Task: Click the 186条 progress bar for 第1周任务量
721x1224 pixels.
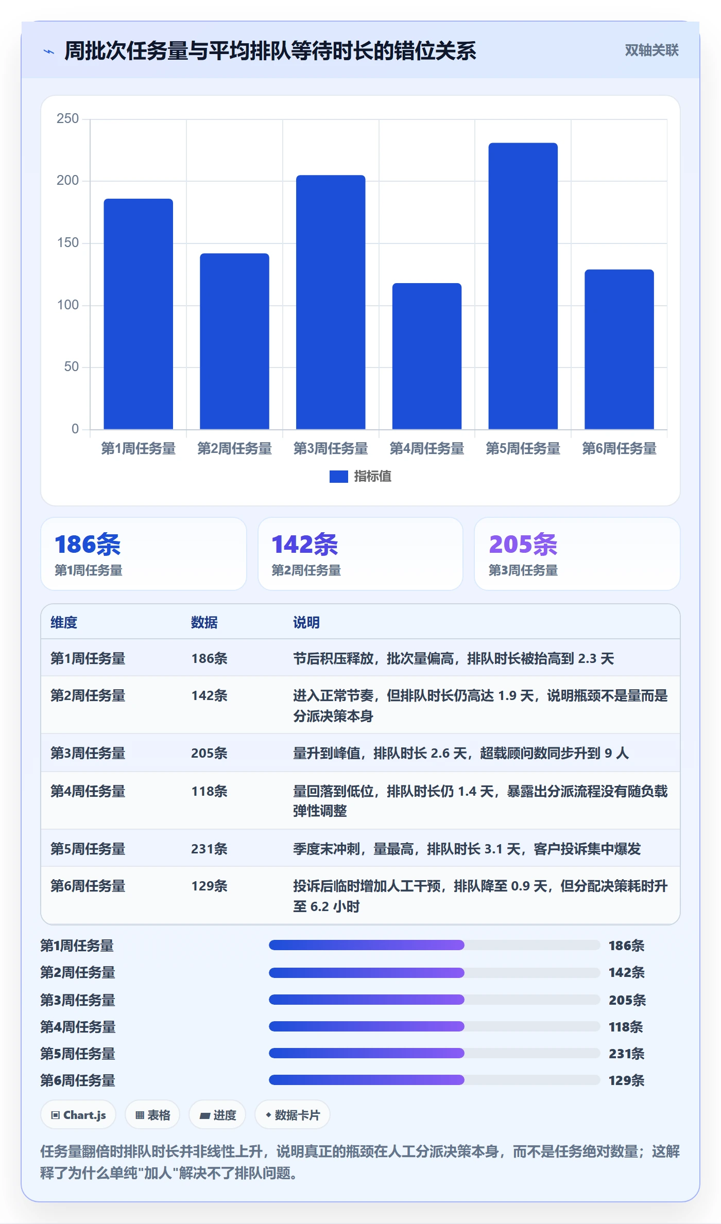Action: [x=434, y=945]
